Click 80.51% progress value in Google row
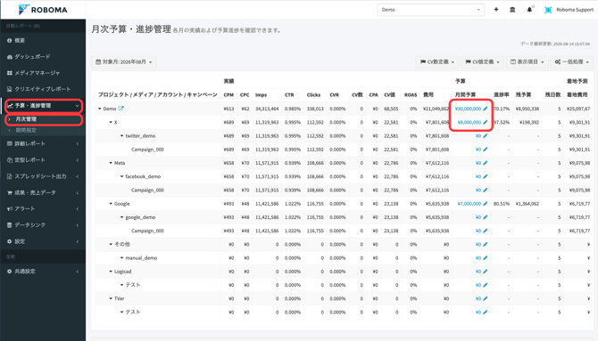This screenshot has height=341, width=598. point(502,204)
